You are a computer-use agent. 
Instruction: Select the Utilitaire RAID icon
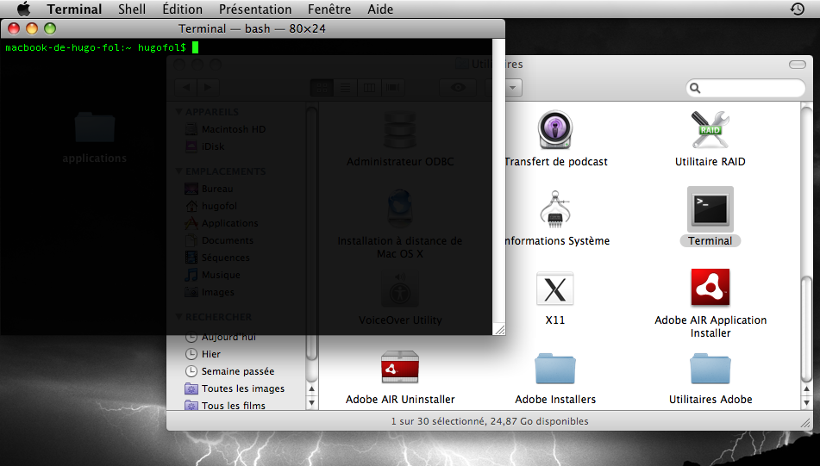pos(710,129)
